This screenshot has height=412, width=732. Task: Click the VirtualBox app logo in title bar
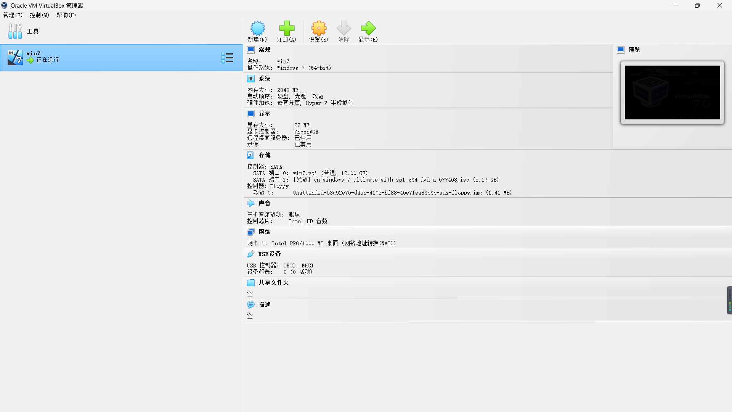point(4,5)
